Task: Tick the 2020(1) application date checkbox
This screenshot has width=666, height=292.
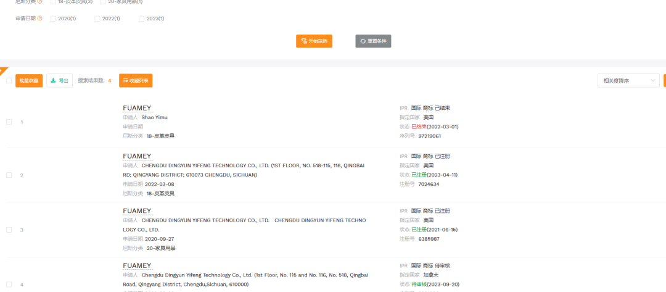Action: (x=53, y=19)
